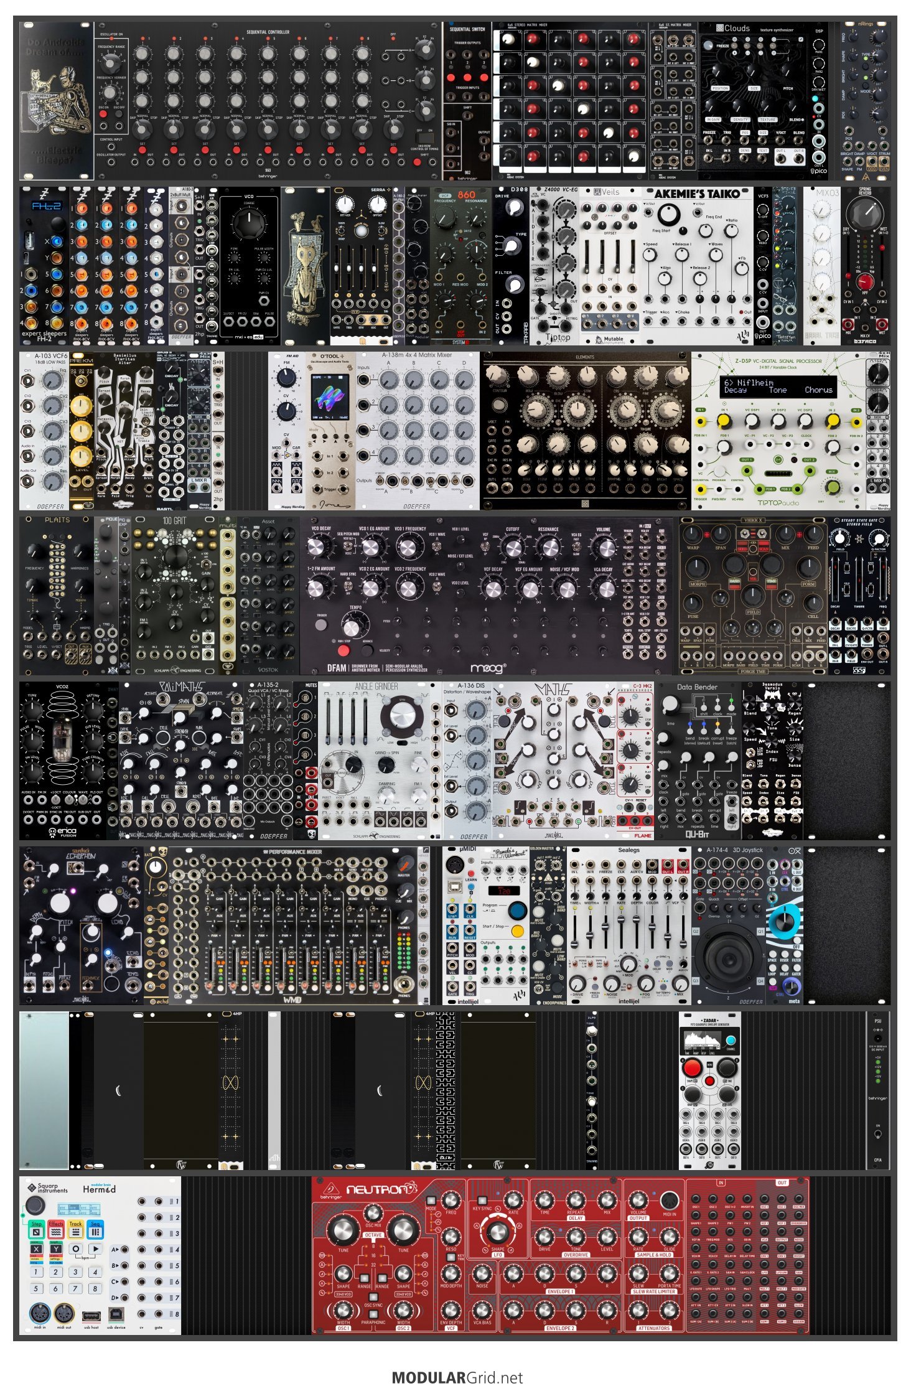Click the Hermod X button
Viewport: 916px width, 1391px height.
[x=37, y=1249]
